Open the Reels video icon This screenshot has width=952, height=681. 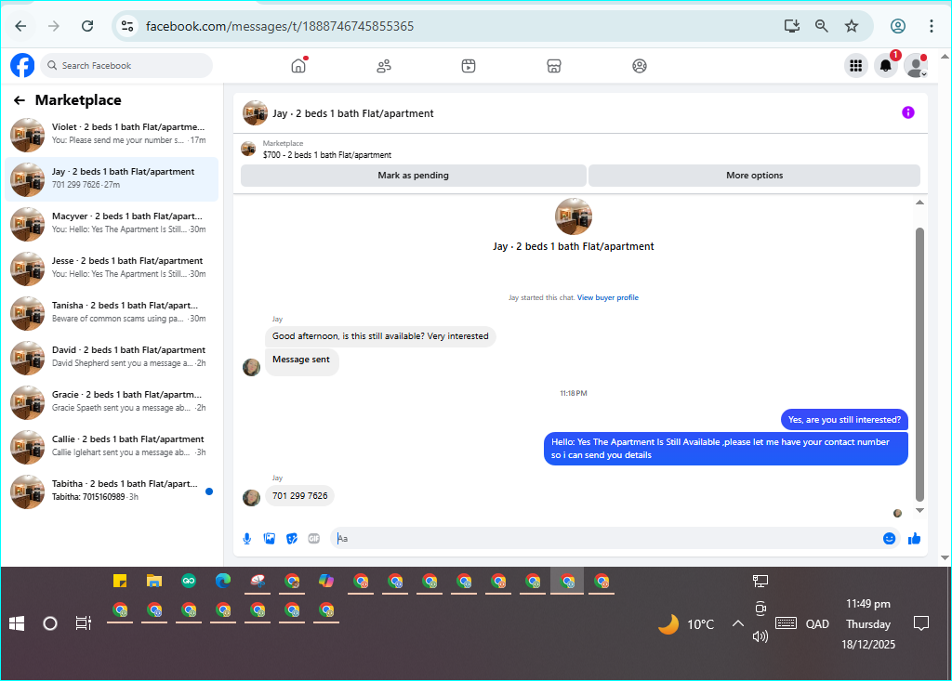pos(469,66)
